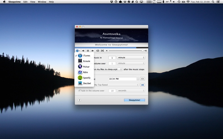Toggle the fade in volume checkbox
The image size is (223, 139).
tap(79, 91)
